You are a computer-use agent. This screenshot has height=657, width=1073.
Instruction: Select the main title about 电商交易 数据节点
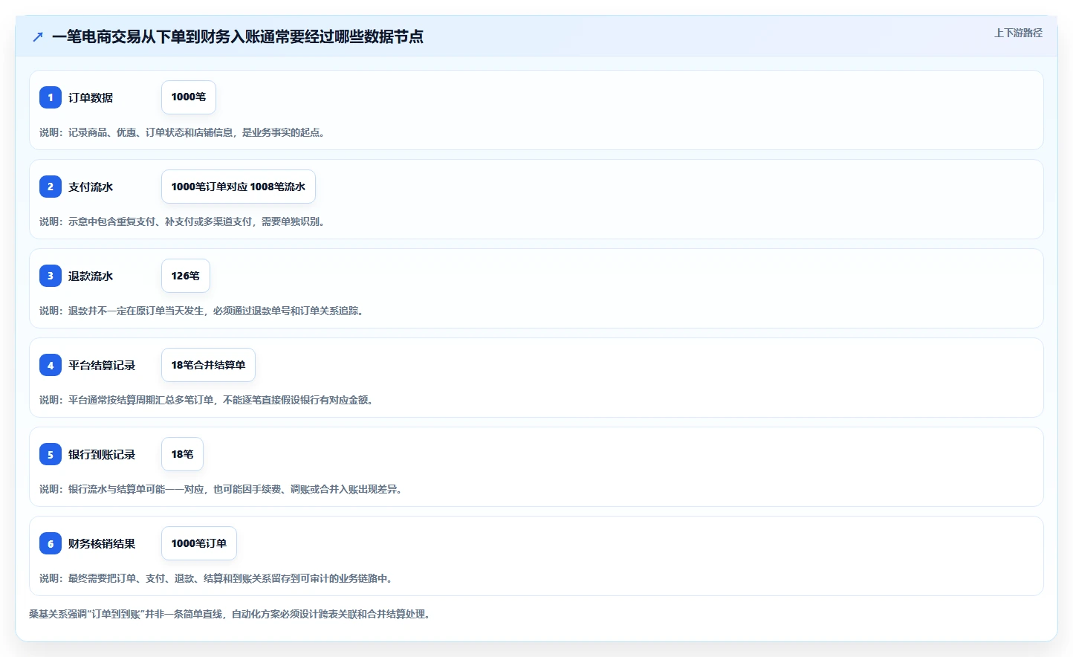238,36
